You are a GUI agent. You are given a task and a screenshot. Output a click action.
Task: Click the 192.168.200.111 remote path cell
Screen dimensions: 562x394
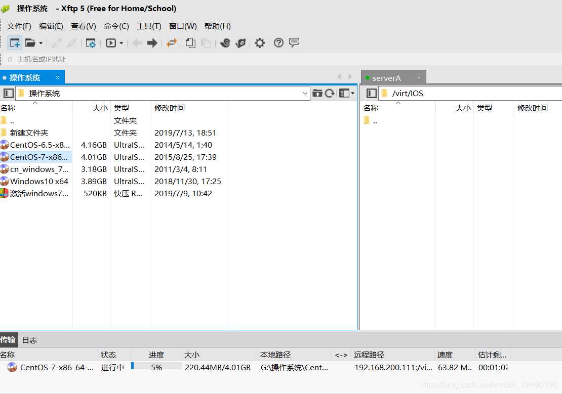tap(393, 368)
